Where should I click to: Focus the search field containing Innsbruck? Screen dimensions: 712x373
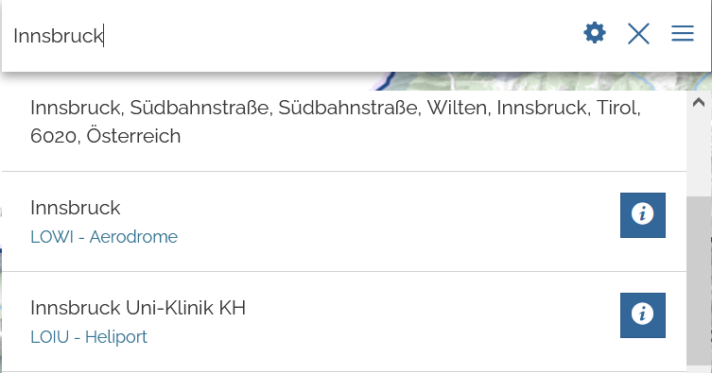290,36
